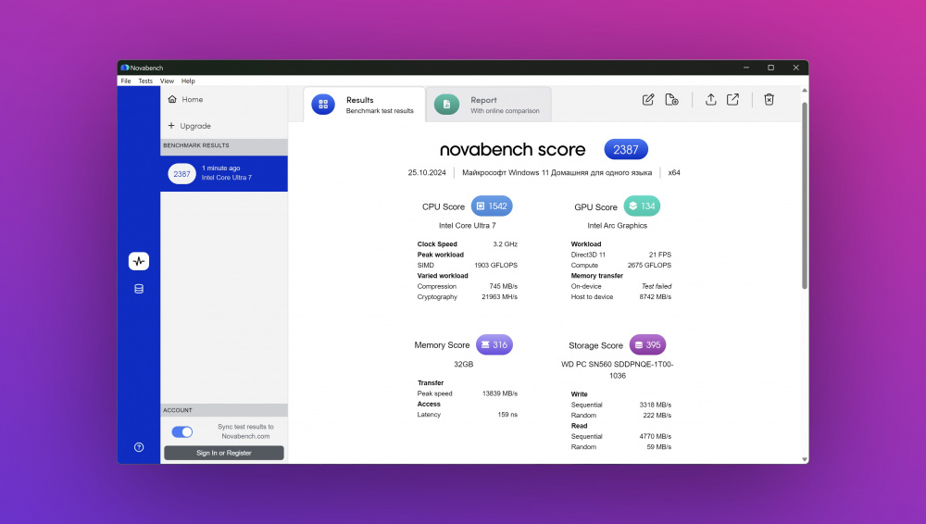
Task: Click the '13839 MB/s' Peak speed value
Action: (x=500, y=393)
